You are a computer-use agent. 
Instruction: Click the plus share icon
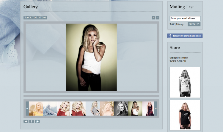[26, 121]
